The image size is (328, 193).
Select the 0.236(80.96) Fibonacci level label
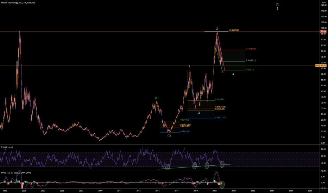tap(251, 49)
